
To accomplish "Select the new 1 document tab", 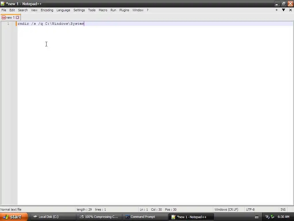I will click(10, 18).
